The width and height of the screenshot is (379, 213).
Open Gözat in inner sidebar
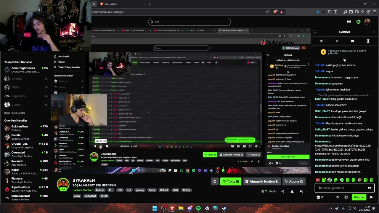click(x=59, y=62)
